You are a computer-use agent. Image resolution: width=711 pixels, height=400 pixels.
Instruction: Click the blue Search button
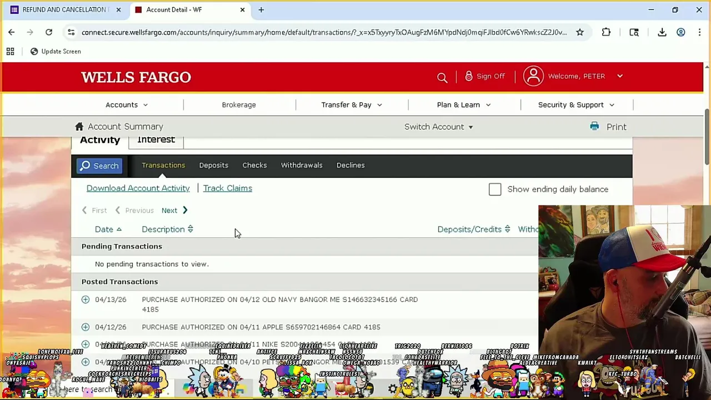coord(99,166)
